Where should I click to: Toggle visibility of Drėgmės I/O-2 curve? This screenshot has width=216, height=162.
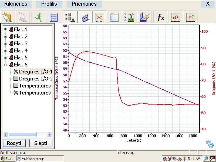[16, 79]
